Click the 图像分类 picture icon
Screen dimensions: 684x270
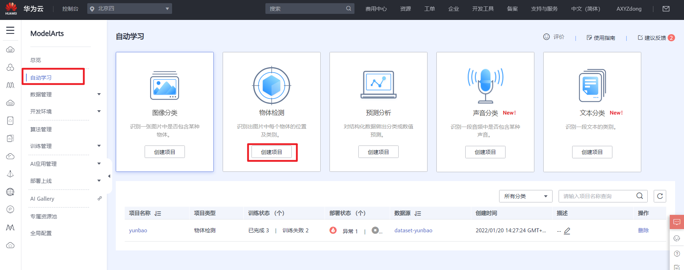click(165, 85)
